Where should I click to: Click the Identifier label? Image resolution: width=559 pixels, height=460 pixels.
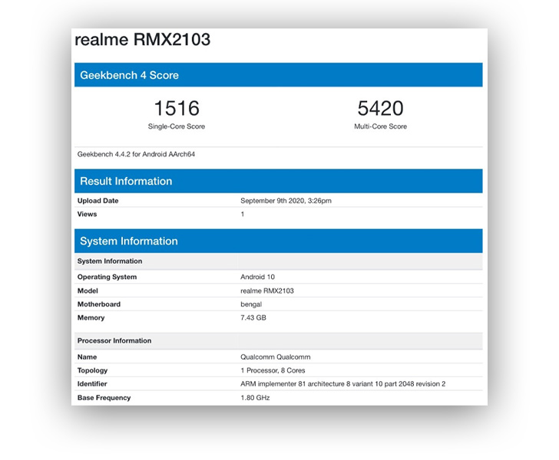pyautogui.click(x=92, y=384)
